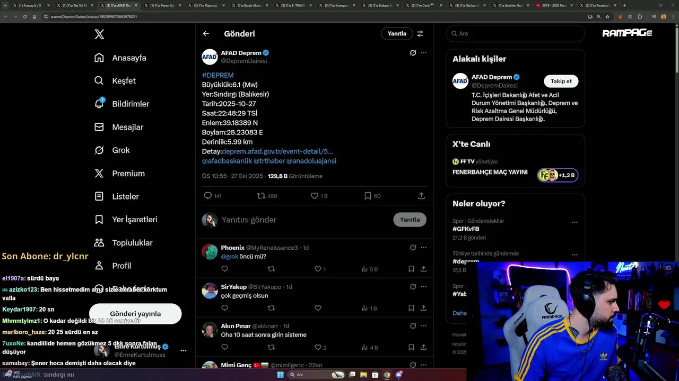Open Yer İşaretleri bookmarks

[x=126, y=220]
